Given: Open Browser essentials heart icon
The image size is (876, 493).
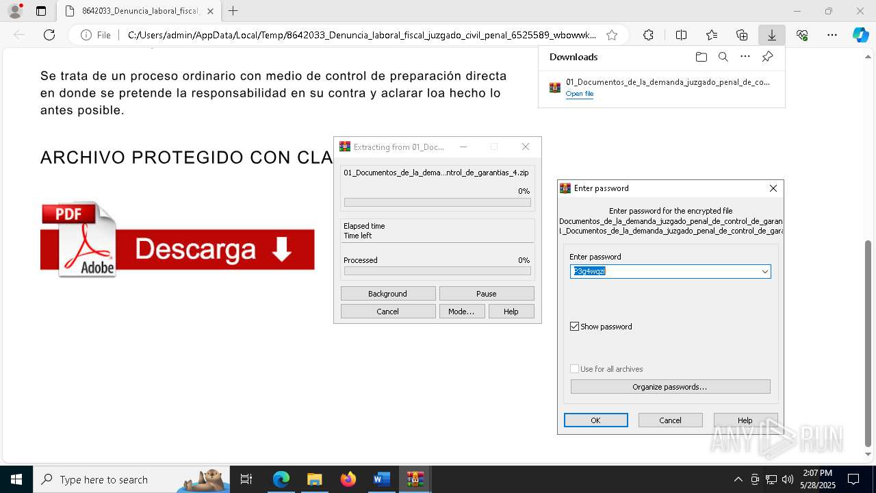Looking at the screenshot, I should [802, 35].
